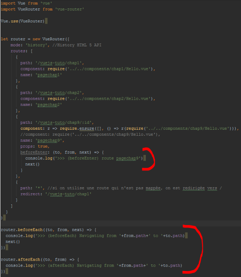
Task: Click the '(afterEach) Navigating from' console.log
Action: click(94, 265)
